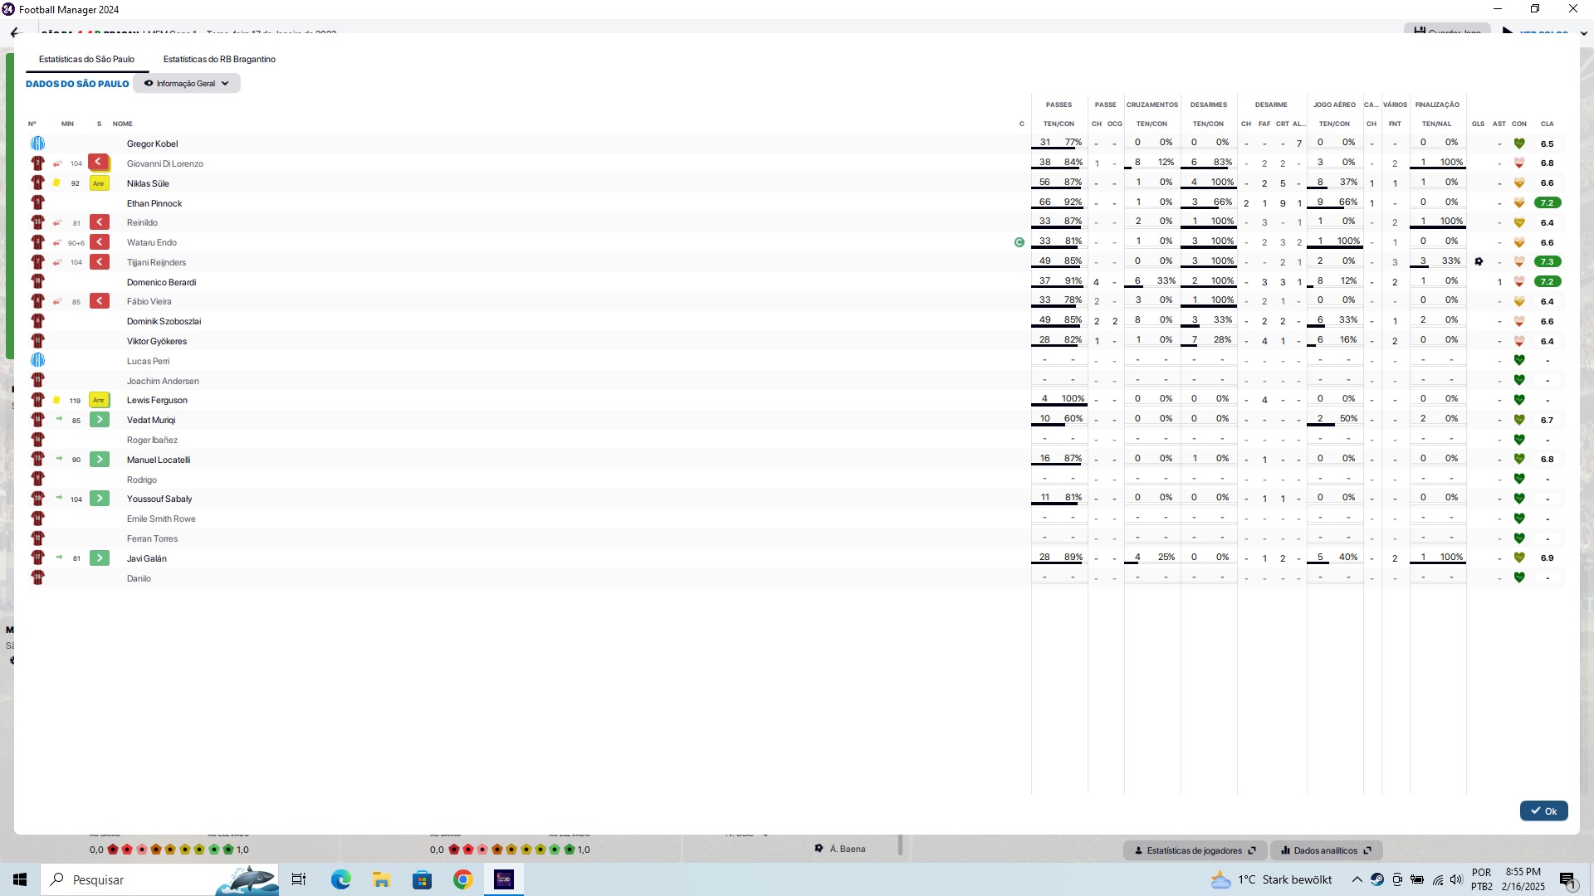Open player Dominik Szoboszlai

coord(164,321)
